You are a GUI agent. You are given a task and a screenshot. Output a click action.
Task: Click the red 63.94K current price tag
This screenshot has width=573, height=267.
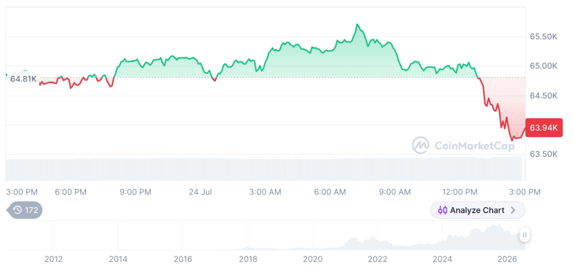[x=544, y=128]
